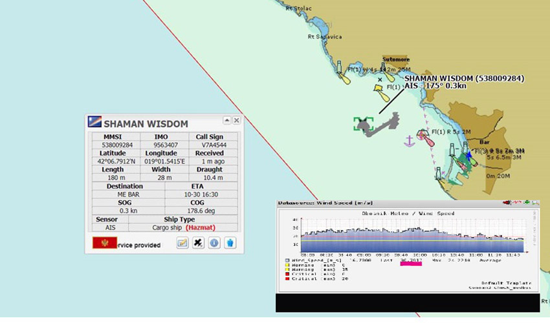Image resolution: width=550 pixels, height=323 pixels.
Task: Select the green-bracketed vessel target on map
Action: pyautogui.click(x=364, y=124)
